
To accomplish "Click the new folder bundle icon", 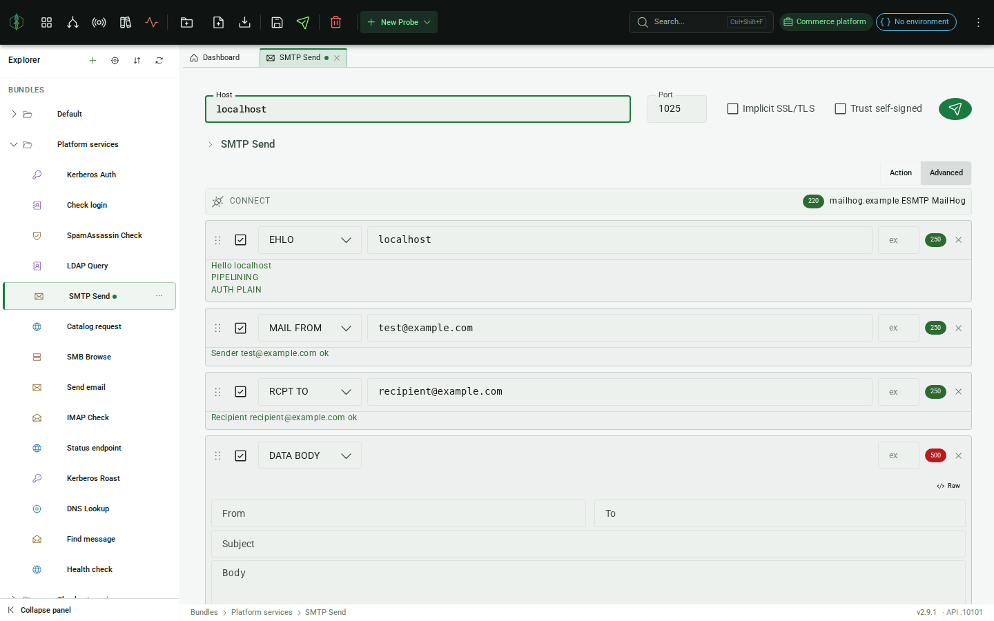I will (x=186, y=22).
